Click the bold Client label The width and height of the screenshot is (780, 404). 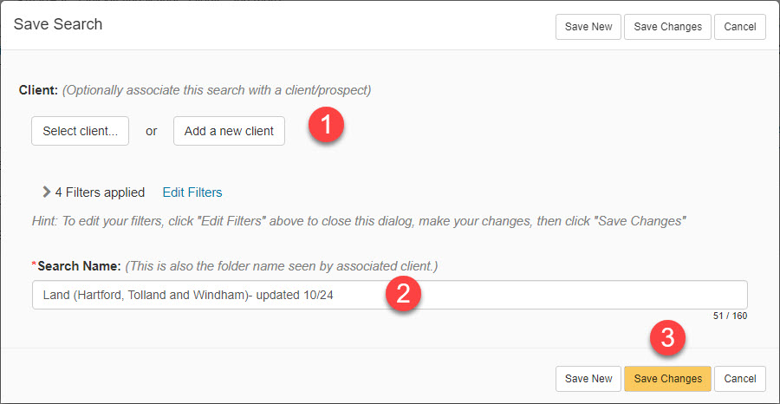[39, 90]
